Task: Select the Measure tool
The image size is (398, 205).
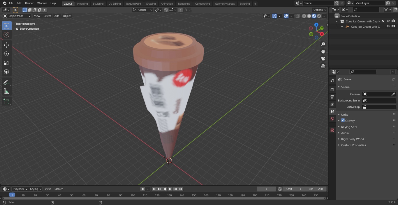Action: 6,92
